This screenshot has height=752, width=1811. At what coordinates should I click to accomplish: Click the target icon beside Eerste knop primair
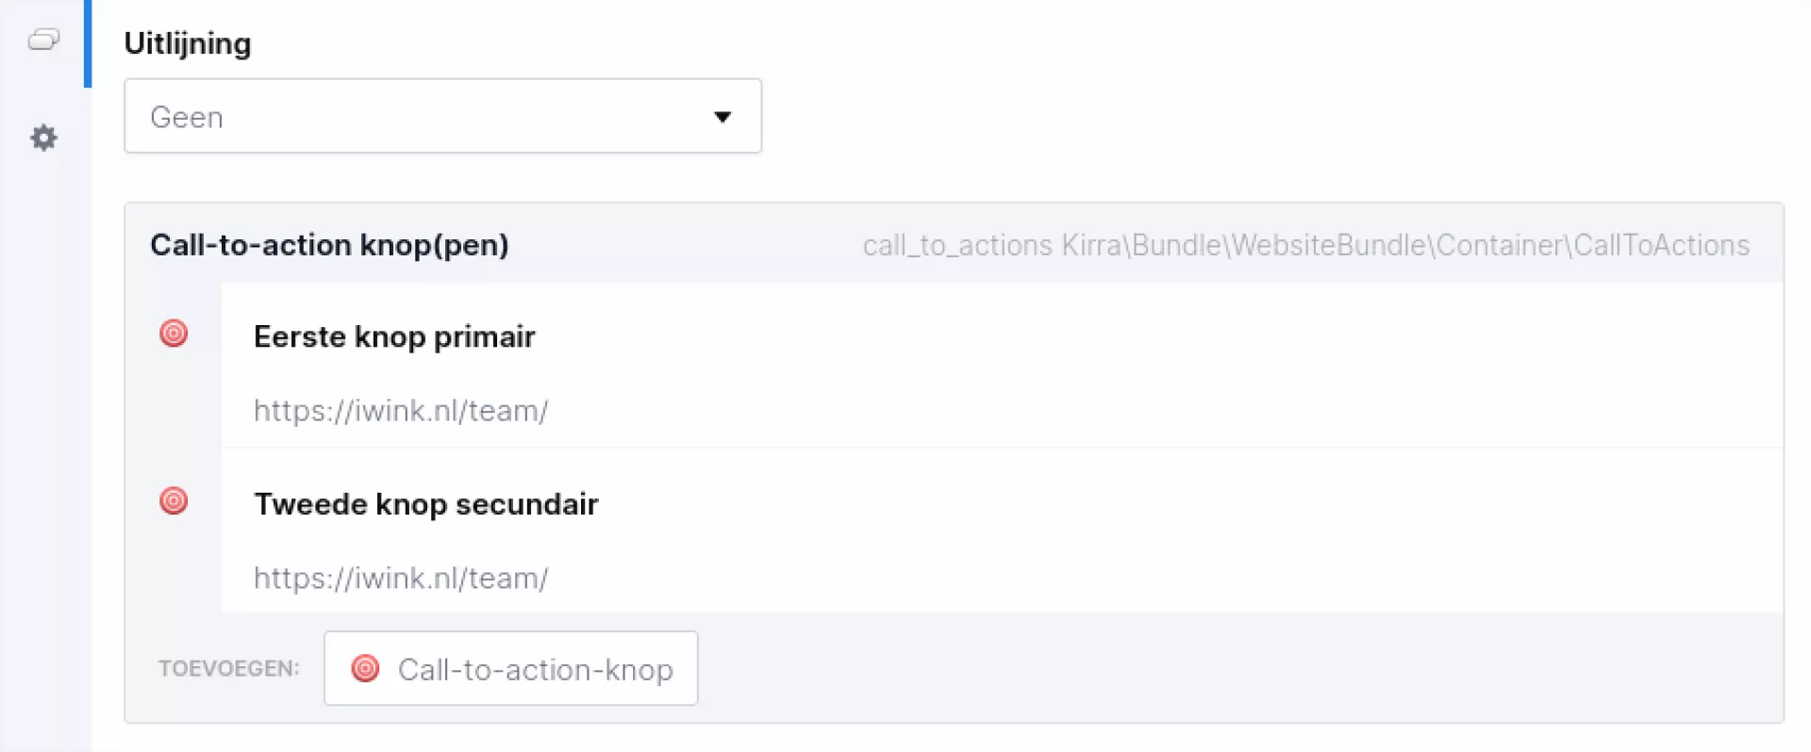tap(174, 334)
